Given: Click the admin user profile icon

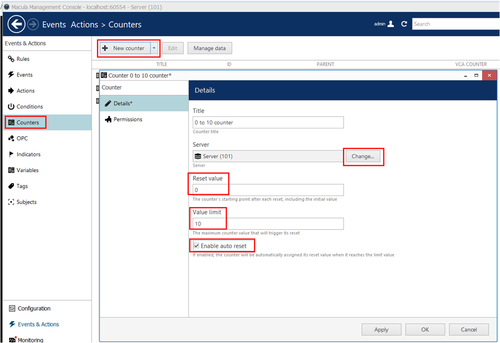Looking at the screenshot, I should (391, 24).
